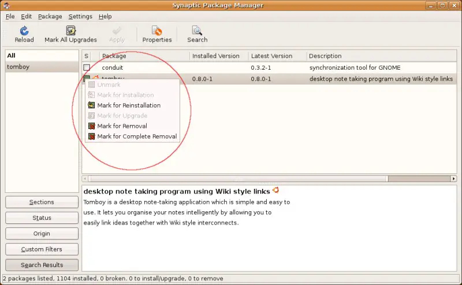Click the 'Tomboy is a desktop note-taking' paragraph

pos(187,212)
